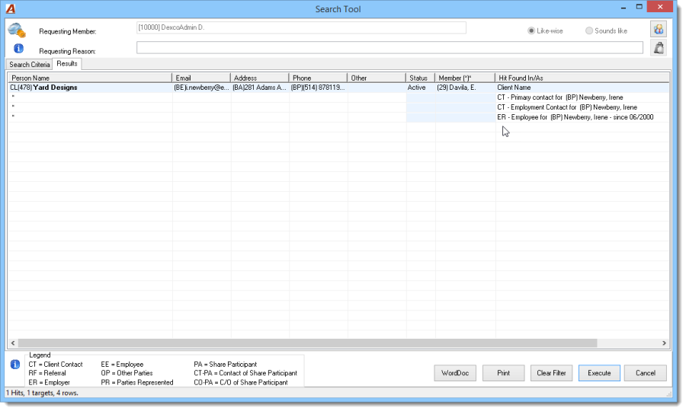Sort by Status column header

[420, 78]
